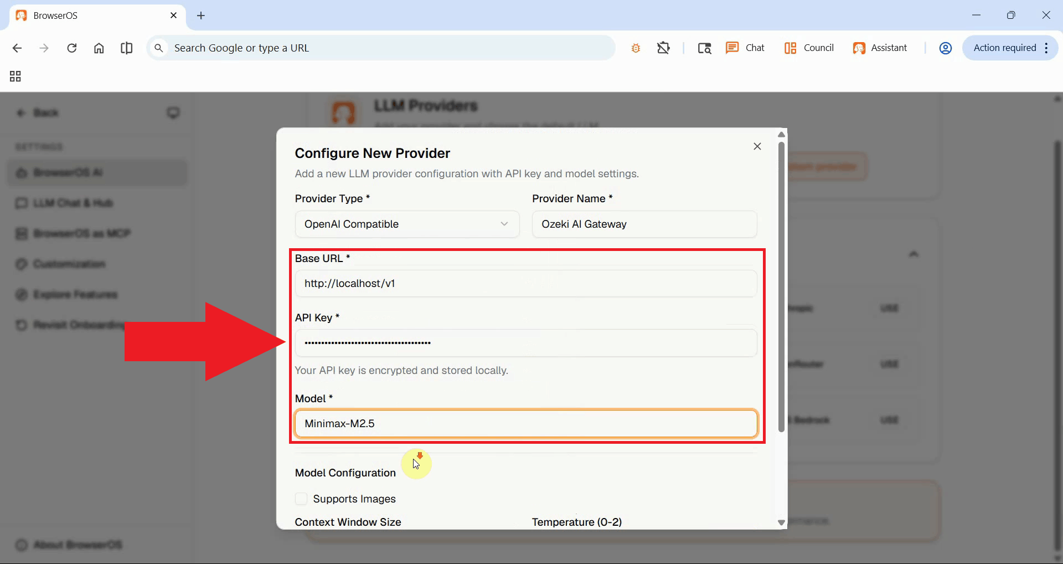Click the disabled-extensions icon in toolbar
1063x564 pixels.
663,48
